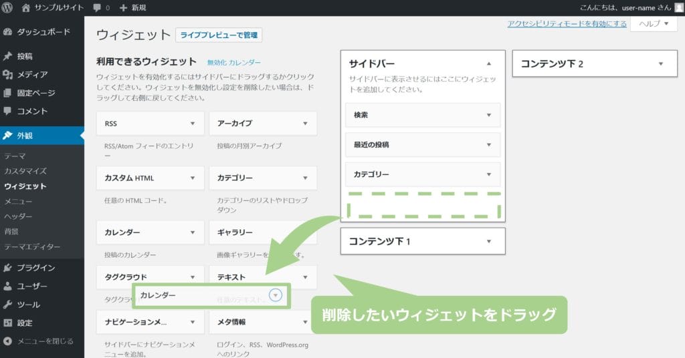This screenshot has height=358, width=685.
Task: Open the 設定 settings menu
Action: (25, 323)
